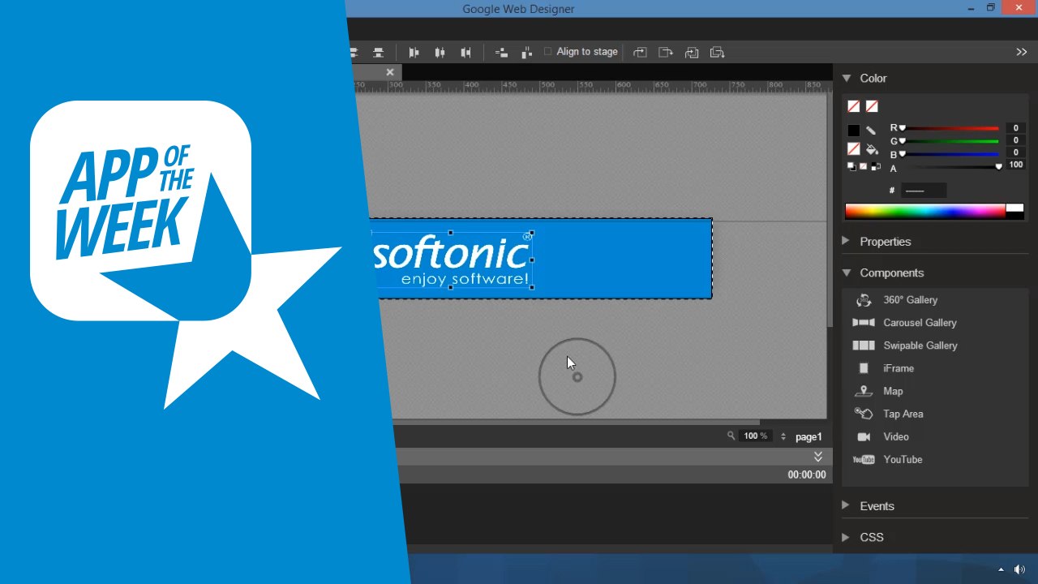The image size is (1038, 584).
Task: Click the red R slider track
Action: click(x=950, y=128)
